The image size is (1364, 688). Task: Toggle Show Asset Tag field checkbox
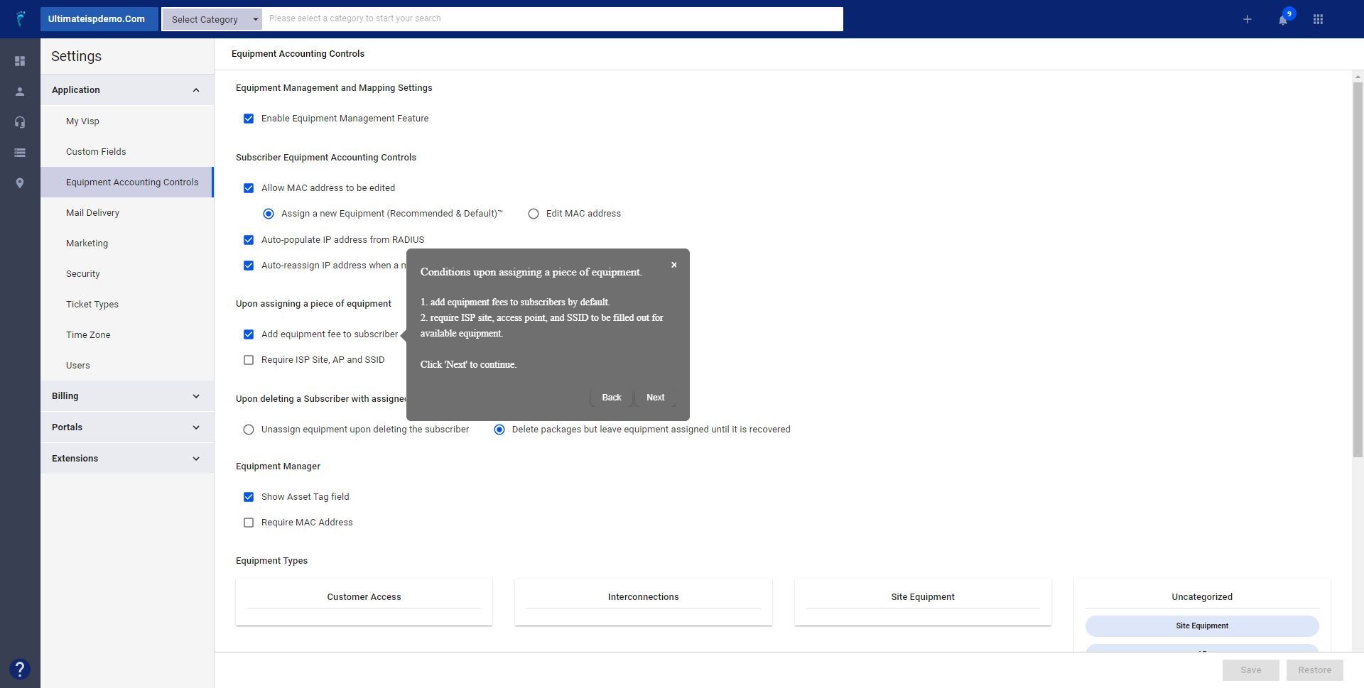click(x=249, y=497)
